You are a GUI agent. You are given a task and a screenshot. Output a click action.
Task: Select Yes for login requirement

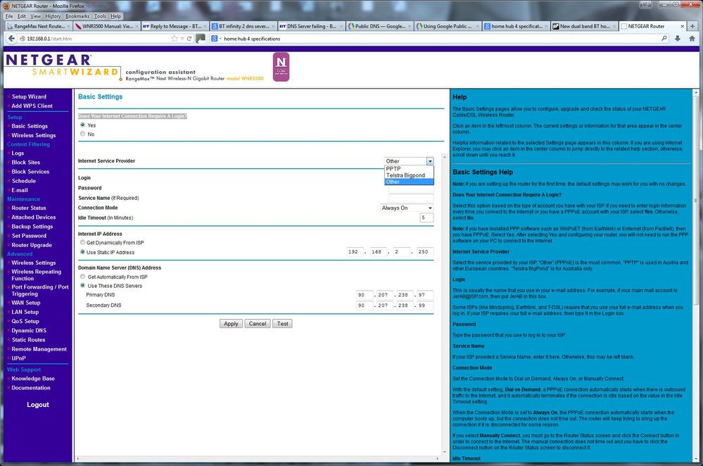[82, 125]
